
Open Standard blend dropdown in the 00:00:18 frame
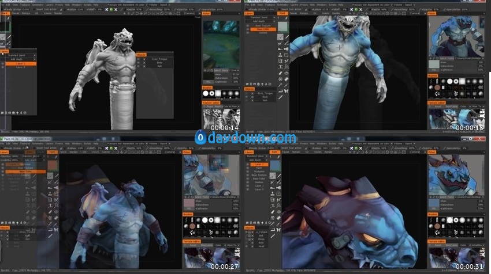coord(261,17)
